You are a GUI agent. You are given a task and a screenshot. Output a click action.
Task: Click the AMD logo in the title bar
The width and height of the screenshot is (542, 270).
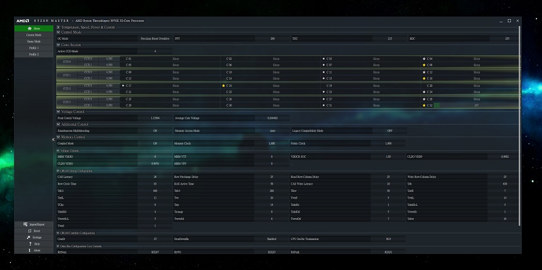(x=23, y=21)
